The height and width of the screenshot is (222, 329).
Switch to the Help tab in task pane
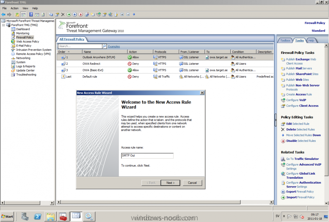(x=311, y=40)
